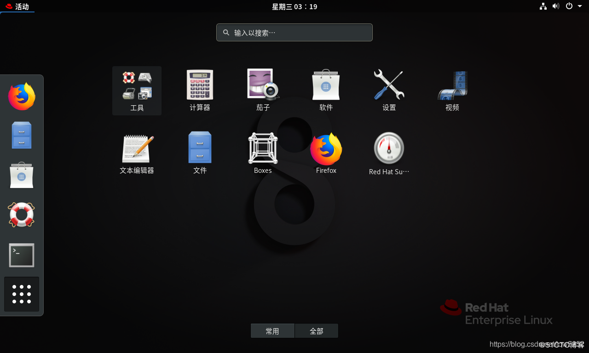Open the 软件 (Software) store
Viewport: 589px width, 353px height.
click(326, 90)
